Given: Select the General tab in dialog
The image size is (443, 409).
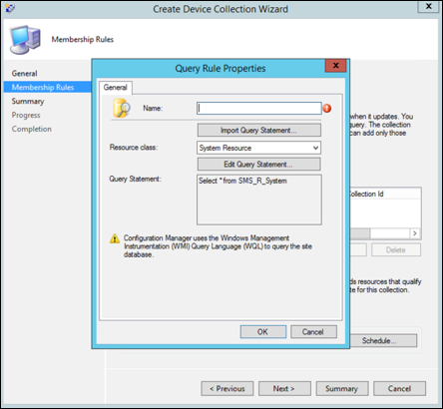Looking at the screenshot, I should coord(116,88).
